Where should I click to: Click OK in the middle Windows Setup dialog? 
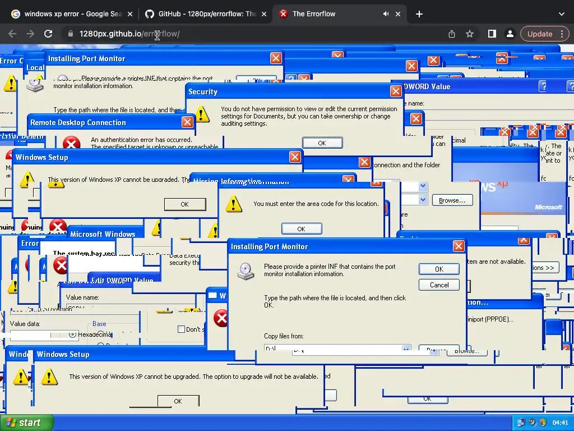185,204
